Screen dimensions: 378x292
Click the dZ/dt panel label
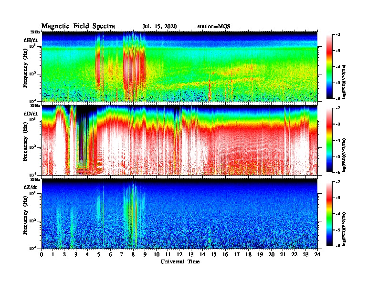coord(31,187)
